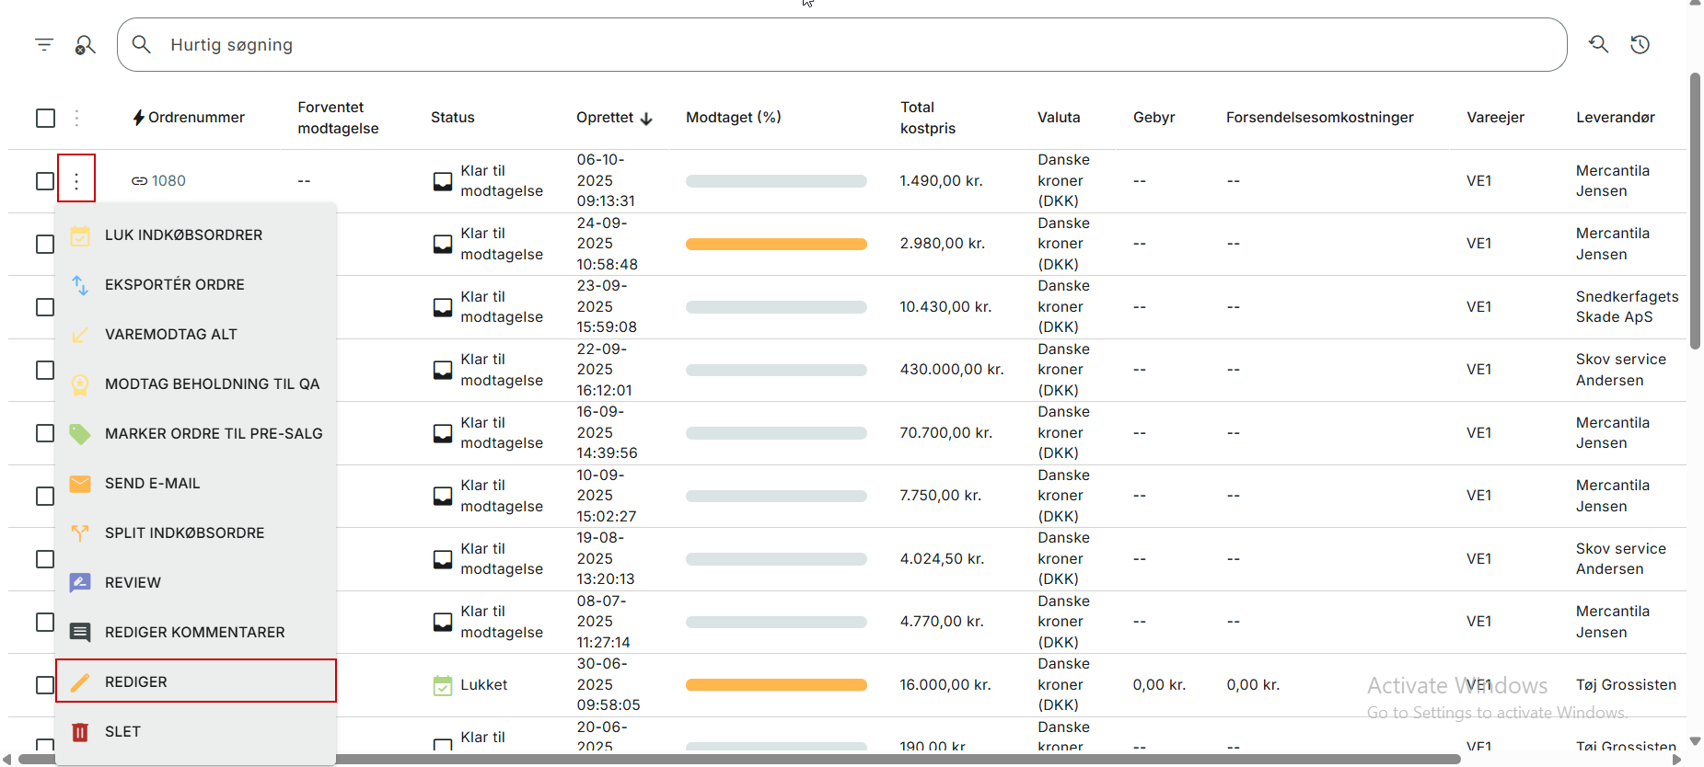Open the column options dots in header
Screen dimensions: 1704x767
pos(76,118)
